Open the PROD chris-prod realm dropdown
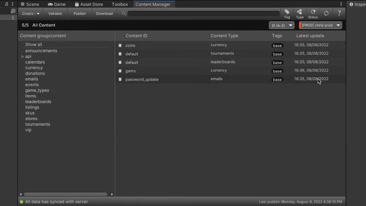The image size is (366, 206). tap(320, 25)
